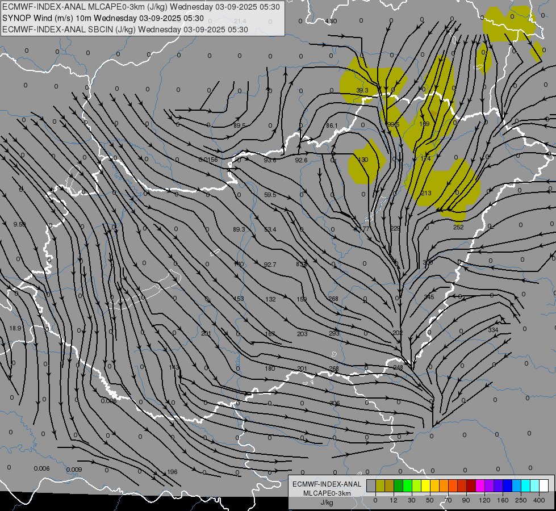The width and height of the screenshot is (556, 511).
Task: Click the legend tick label 70
Action: 448,500
